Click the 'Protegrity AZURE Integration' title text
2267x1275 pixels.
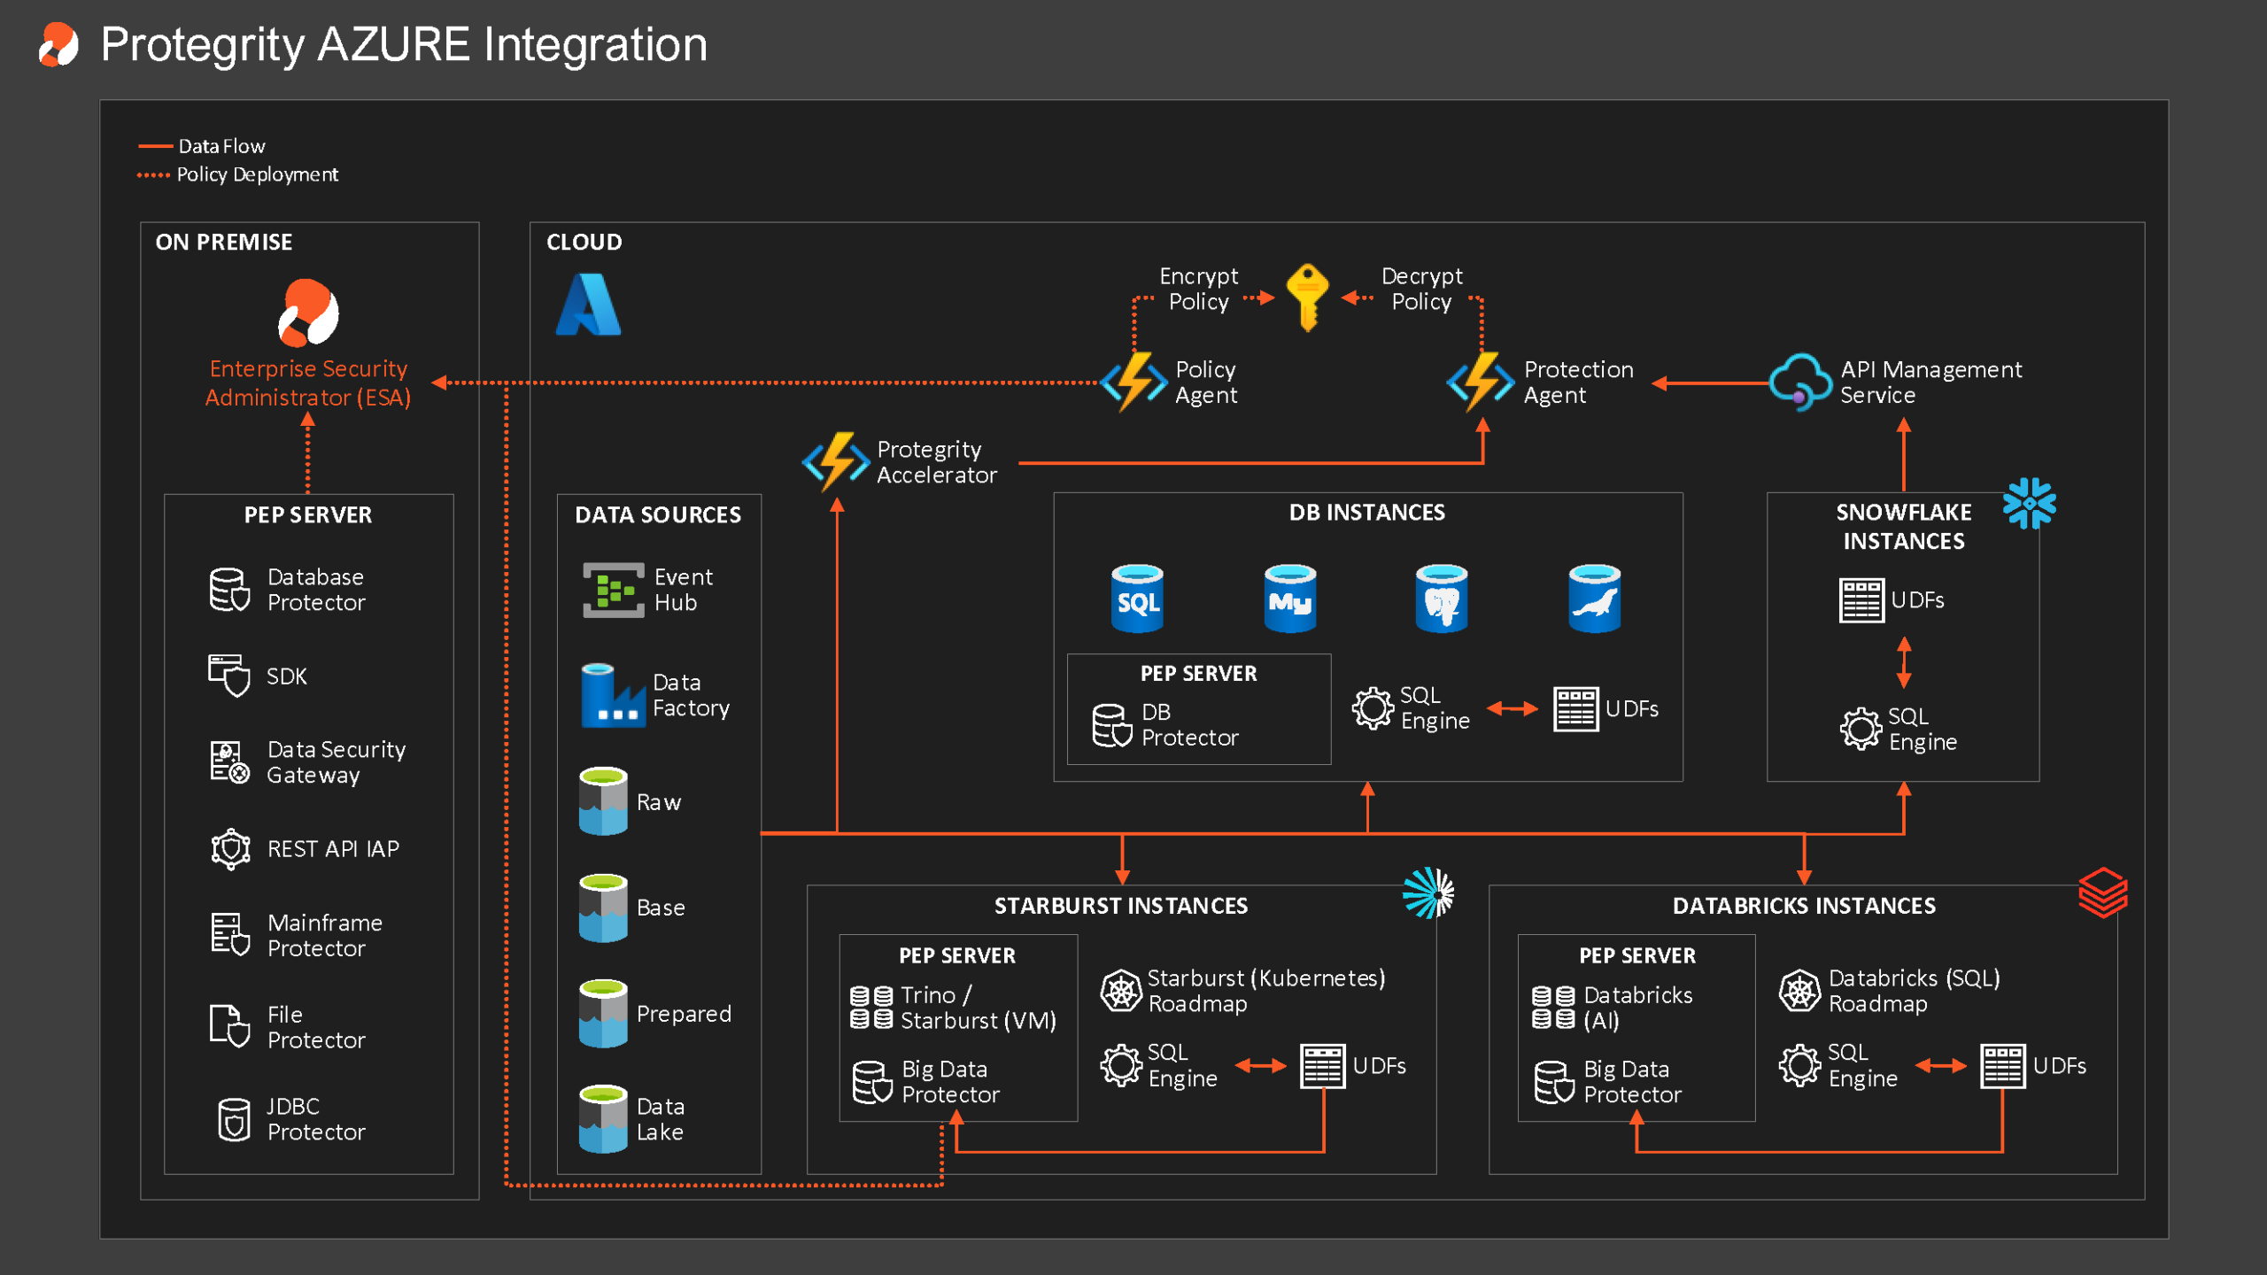(404, 44)
